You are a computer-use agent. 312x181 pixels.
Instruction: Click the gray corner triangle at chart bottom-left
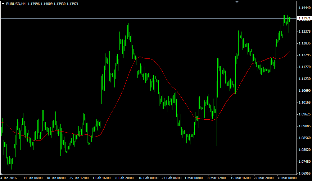[x=1, y=173]
